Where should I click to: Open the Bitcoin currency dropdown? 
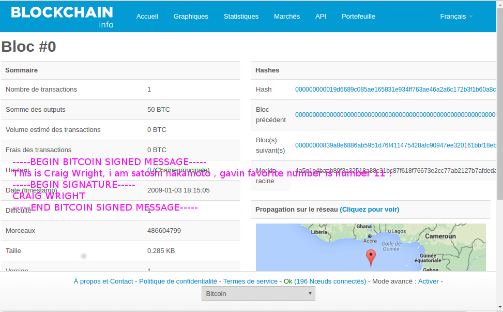pyautogui.click(x=258, y=293)
